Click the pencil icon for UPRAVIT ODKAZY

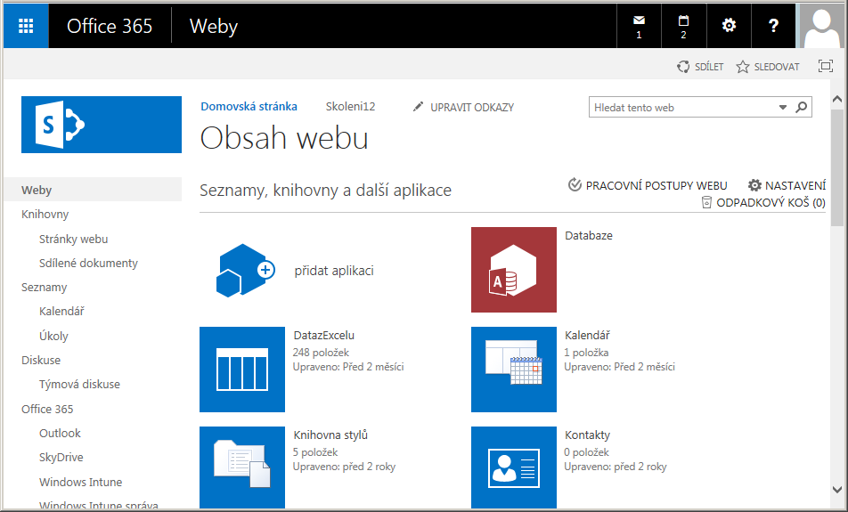pyautogui.click(x=418, y=107)
